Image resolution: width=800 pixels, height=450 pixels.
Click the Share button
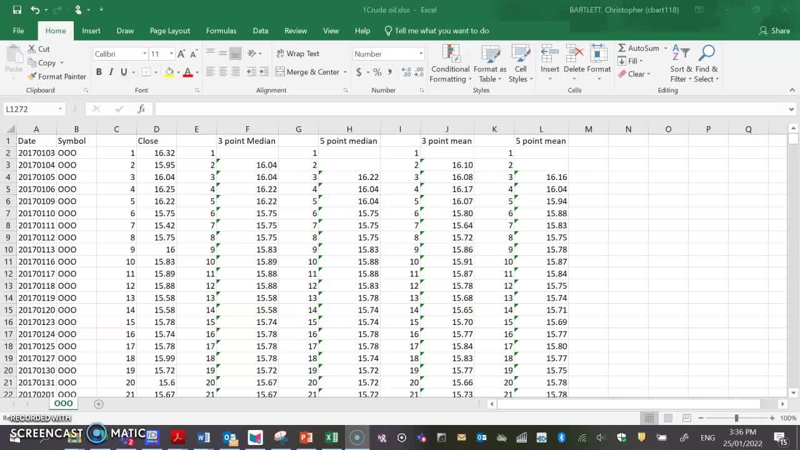(x=775, y=31)
